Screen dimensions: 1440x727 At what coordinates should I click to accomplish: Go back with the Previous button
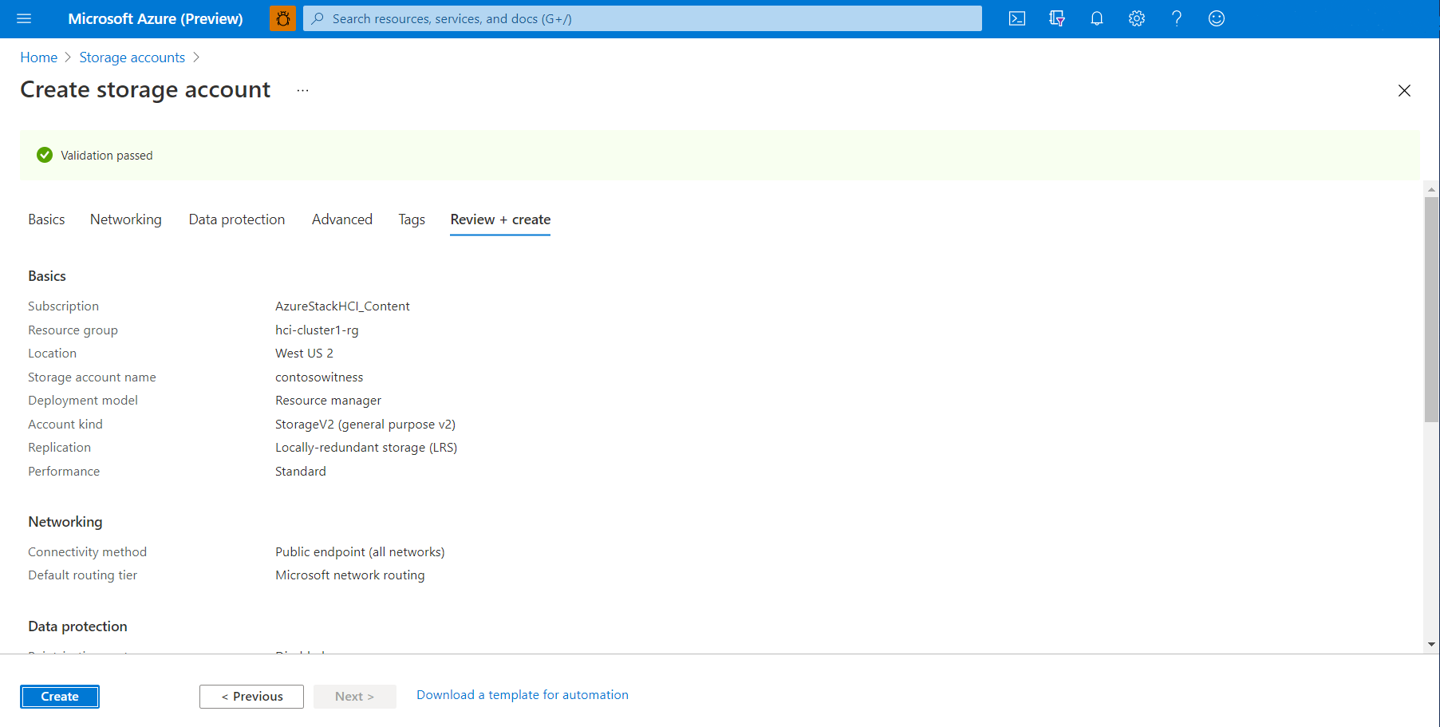point(251,696)
